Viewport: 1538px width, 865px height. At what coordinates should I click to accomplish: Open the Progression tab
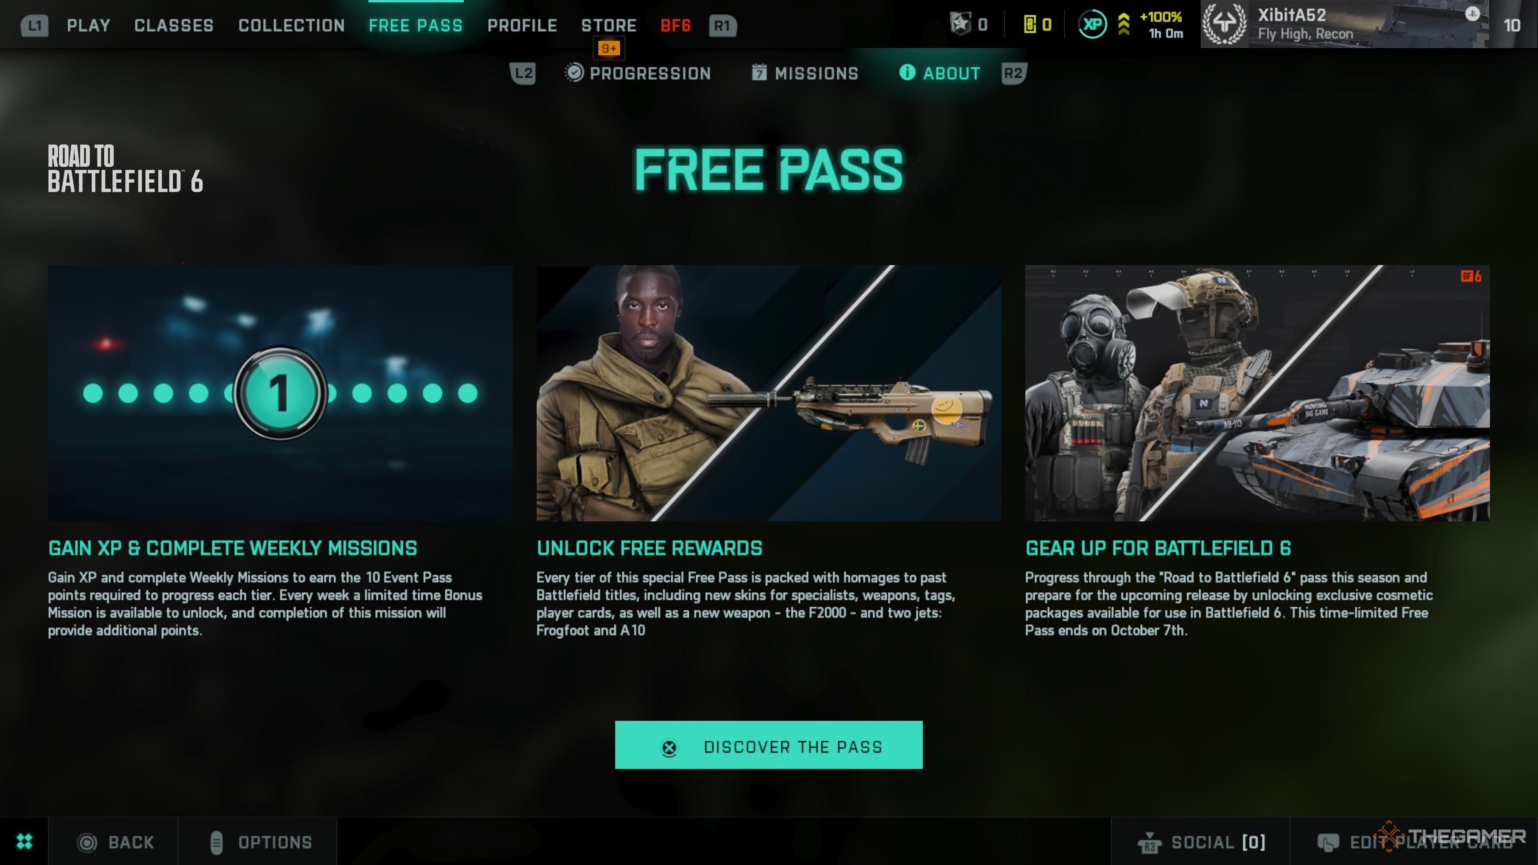coord(638,73)
